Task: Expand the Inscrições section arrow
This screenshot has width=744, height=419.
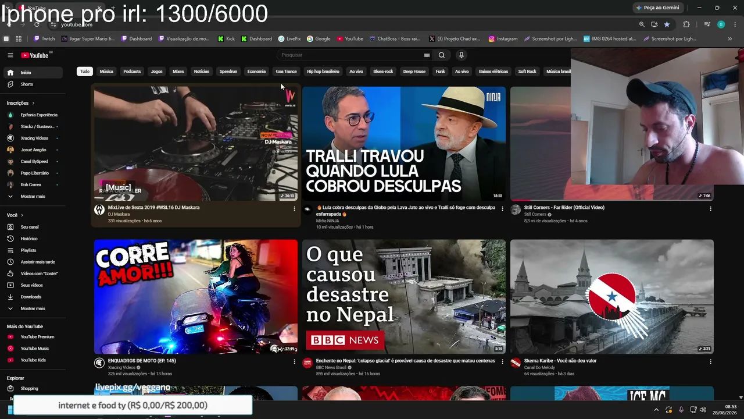Action: point(33,103)
